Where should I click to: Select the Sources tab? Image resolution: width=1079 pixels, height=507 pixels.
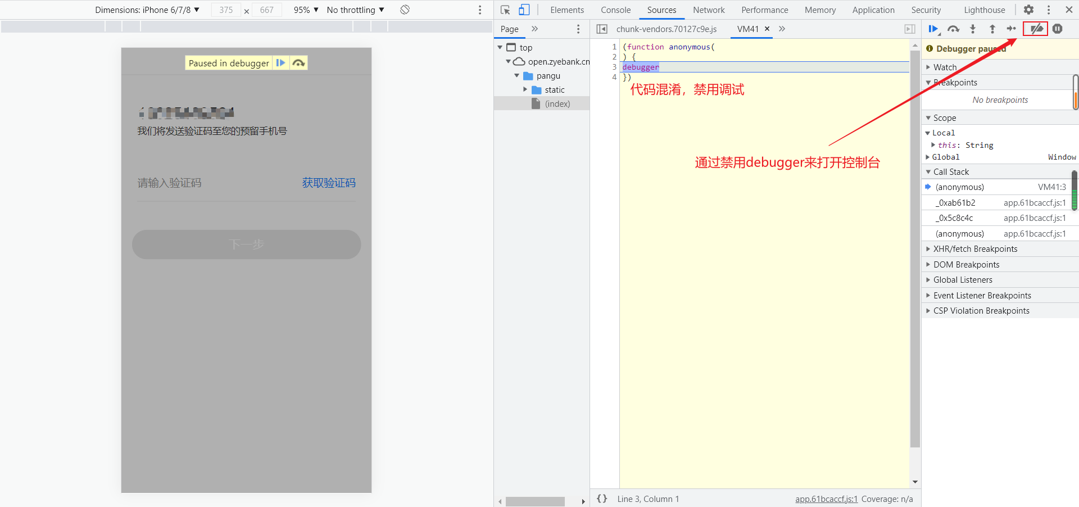[661, 10]
